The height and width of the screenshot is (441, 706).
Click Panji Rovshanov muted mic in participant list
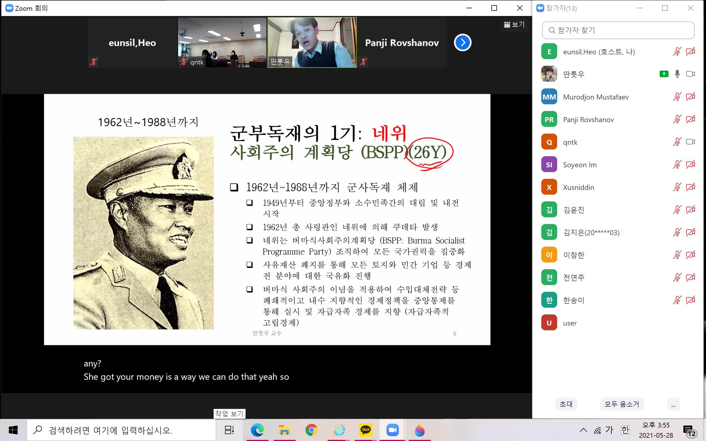677,119
